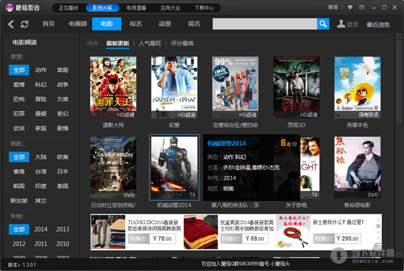Image resolution: width=404 pixels, height=271 pixels.
Task: Filter region by 日本
Action: pos(63,171)
